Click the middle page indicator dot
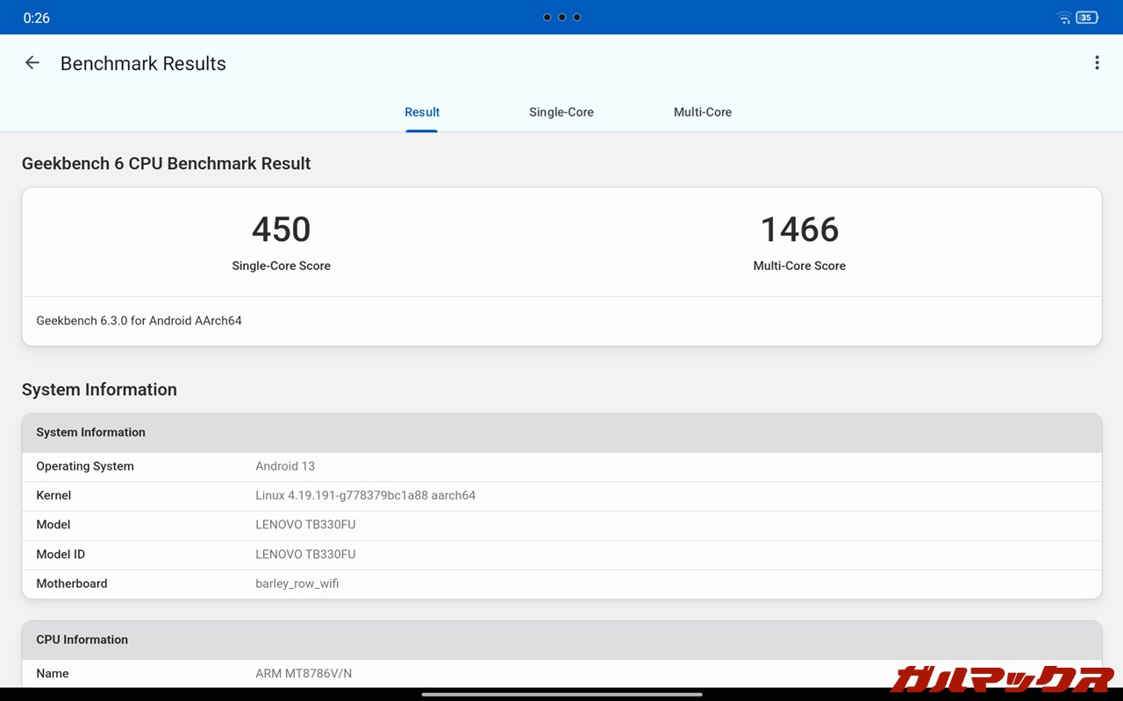Image resolution: width=1123 pixels, height=701 pixels. tap(561, 17)
